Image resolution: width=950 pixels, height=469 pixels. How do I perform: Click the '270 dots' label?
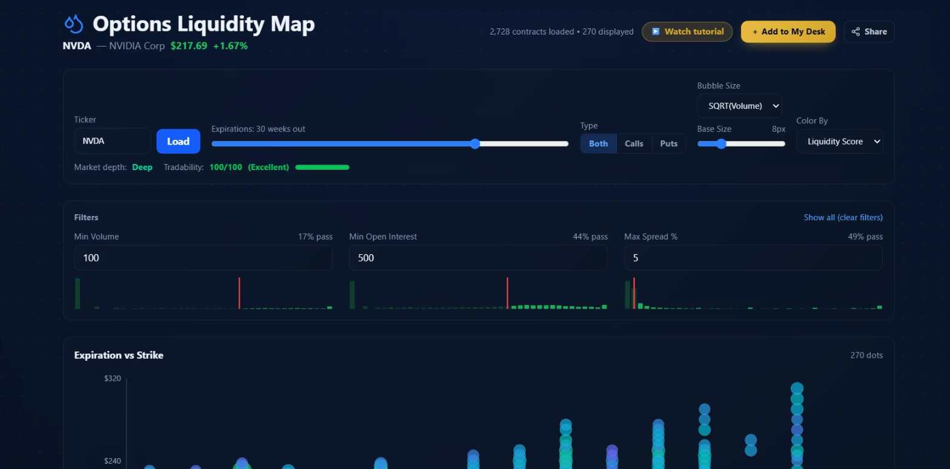[x=866, y=355]
